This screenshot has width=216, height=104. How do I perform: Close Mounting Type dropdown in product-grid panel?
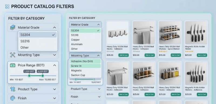pyautogui.click(x=98, y=56)
